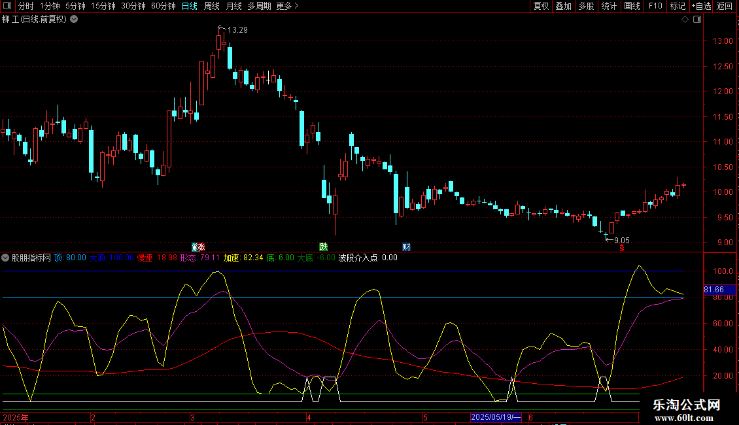Switch to 周线 weekly chart tab
This screenshot has width=739, height=425.
pos(212,6)
